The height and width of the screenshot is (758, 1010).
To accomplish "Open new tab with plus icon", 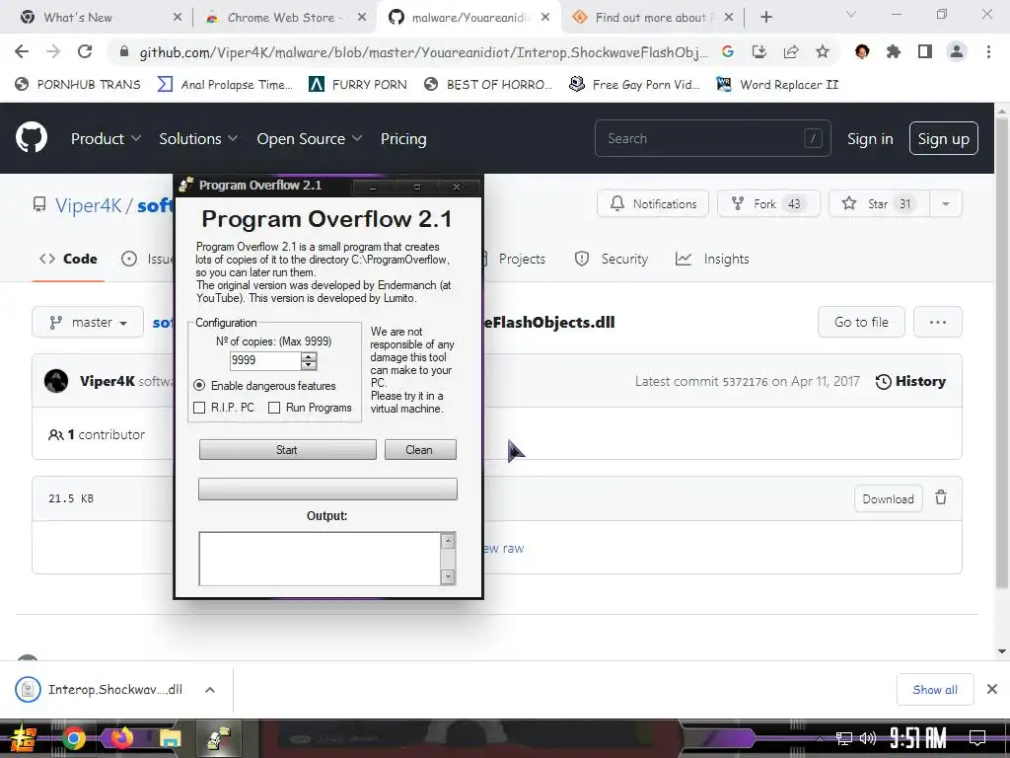I will 765,18.
